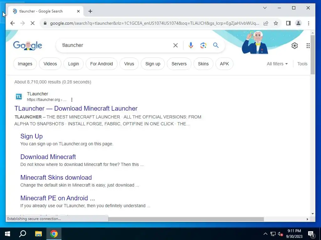Click the forward navigation arrow
Screen dimensions: 321x240
(23, 23)
